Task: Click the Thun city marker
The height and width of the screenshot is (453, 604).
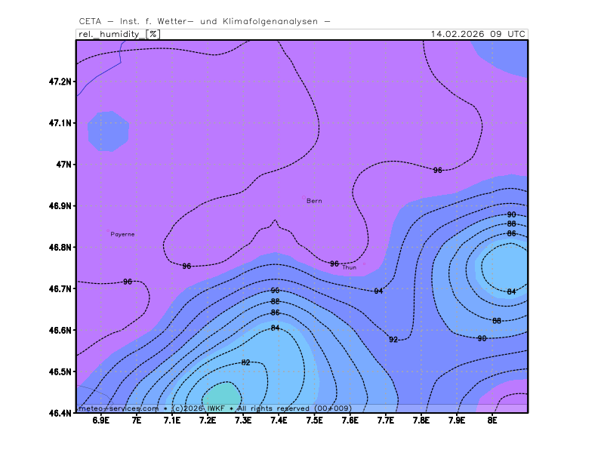Action: tap(363, 264)
